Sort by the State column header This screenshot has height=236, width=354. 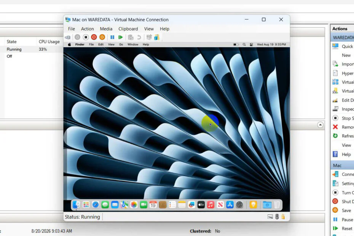click(11, 41)
